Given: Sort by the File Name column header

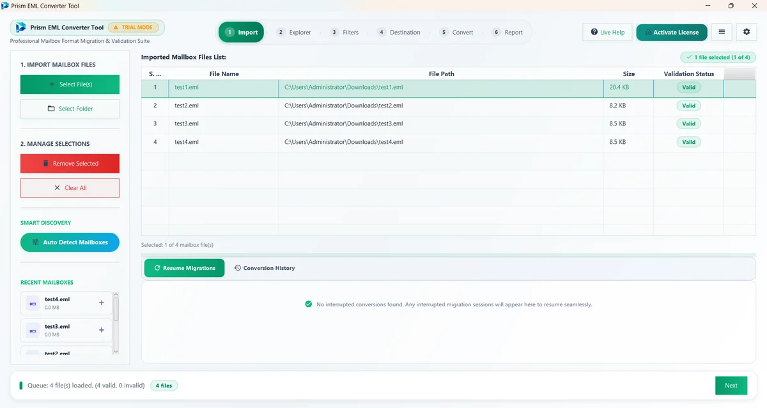Looking at the screenshot, I should point(224,74).
